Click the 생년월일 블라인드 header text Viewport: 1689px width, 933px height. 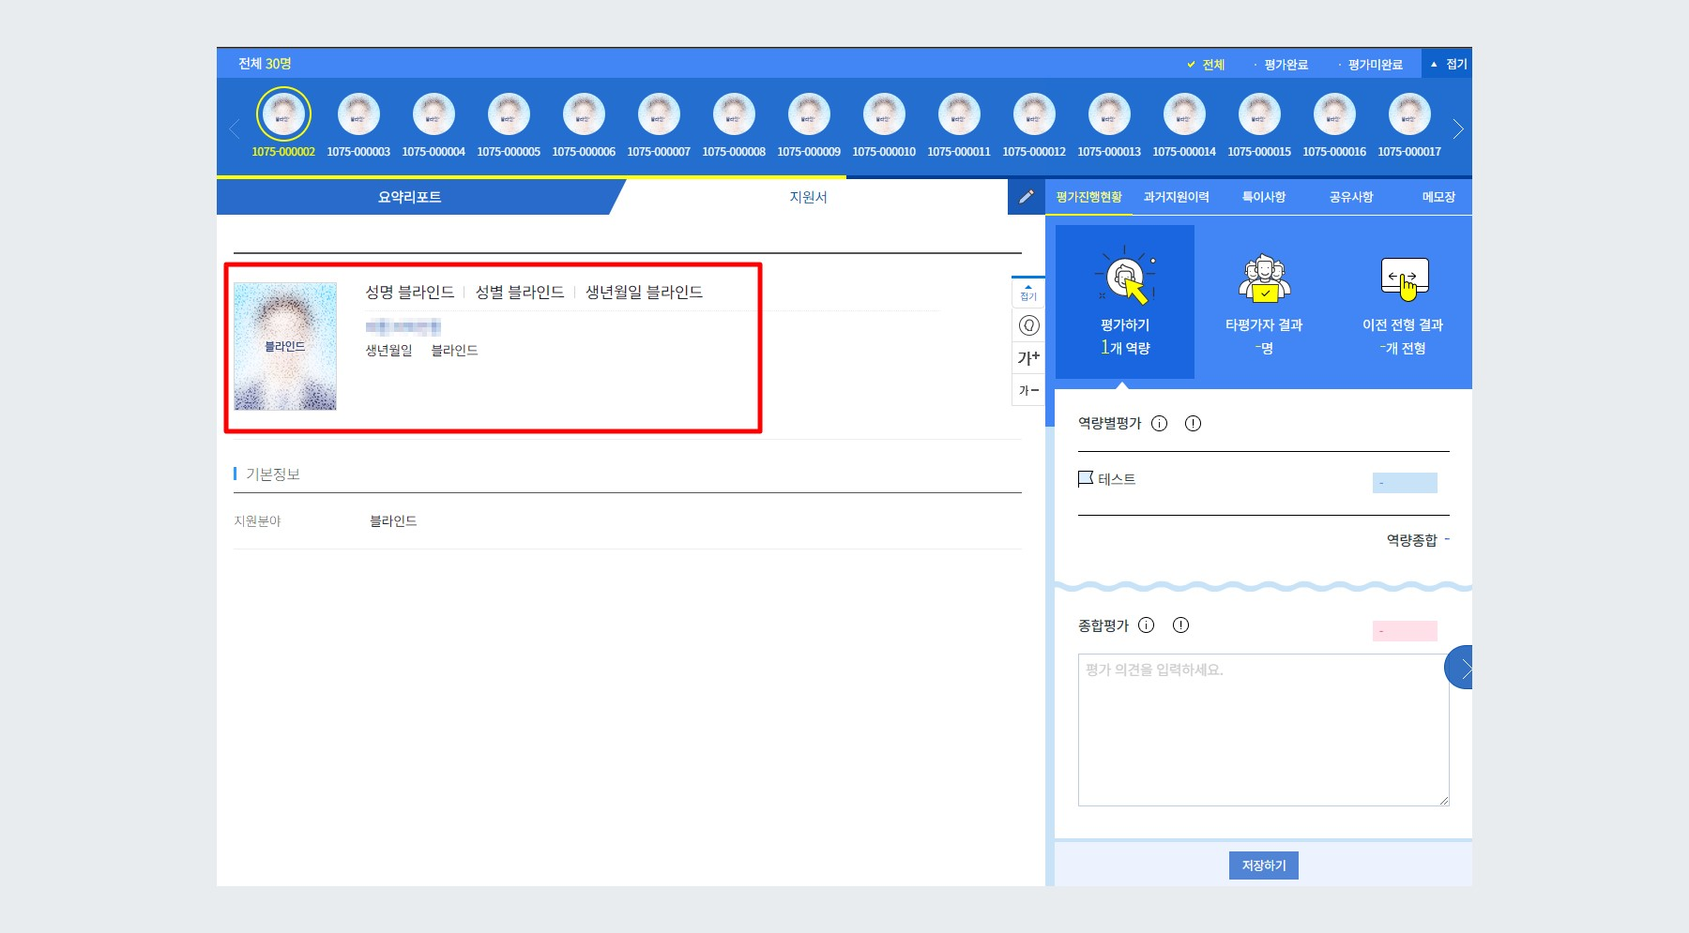pos(645,293)
